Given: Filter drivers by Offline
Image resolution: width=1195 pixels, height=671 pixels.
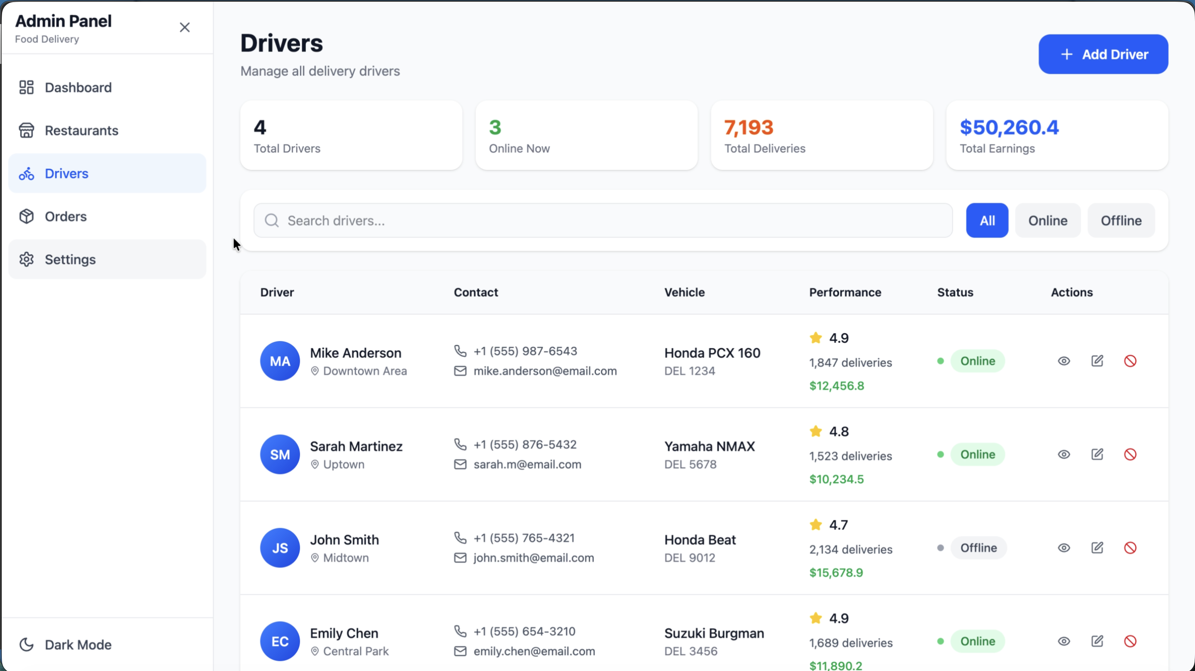Looking at the screenshot, I should pos(1121,221).
